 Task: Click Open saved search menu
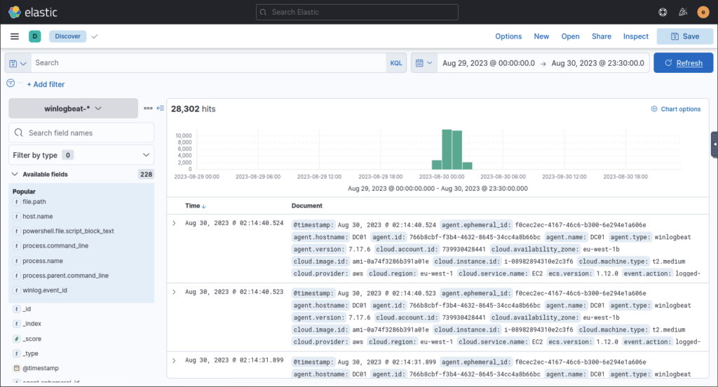(x=570, y=36)
